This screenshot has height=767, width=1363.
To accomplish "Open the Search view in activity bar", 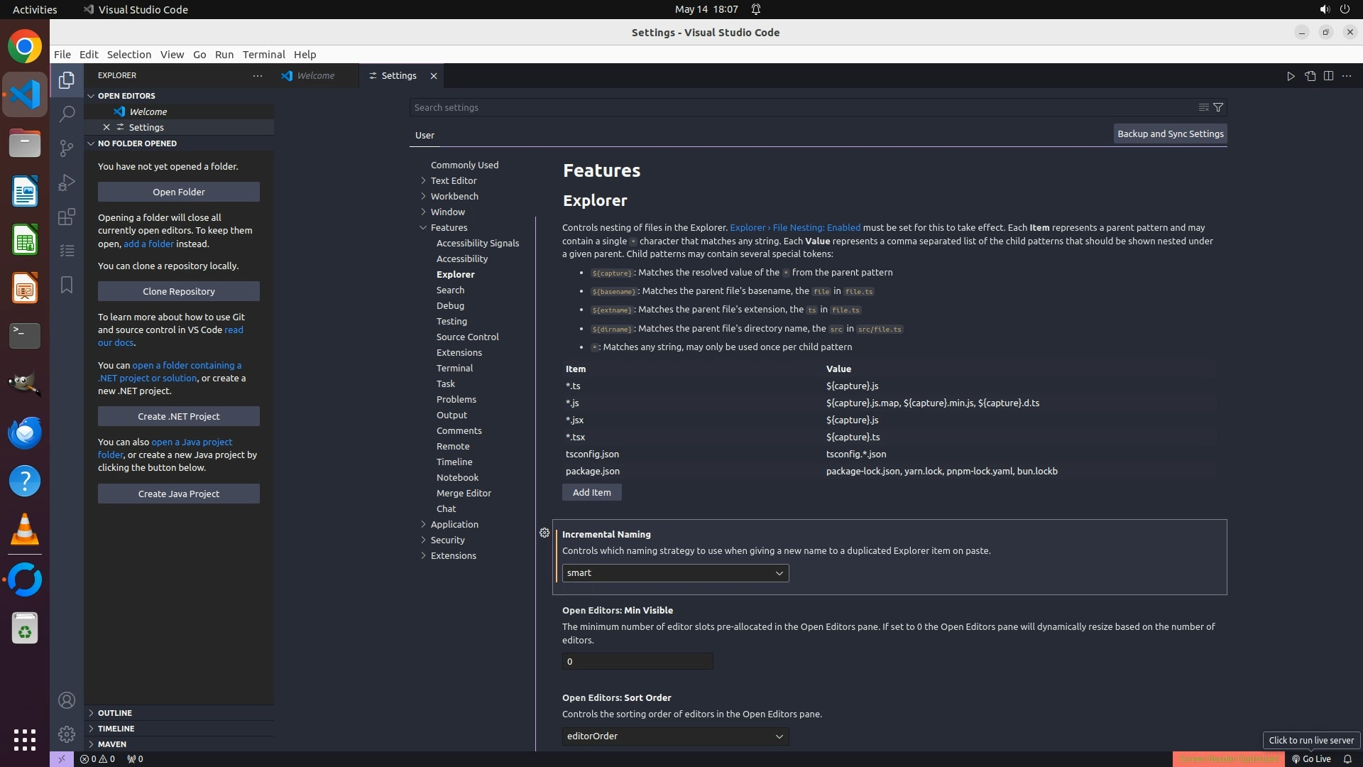I will 67,114.
